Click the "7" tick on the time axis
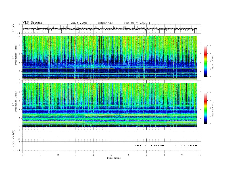This screenshot has width=225, height=174. coord(146,155)
